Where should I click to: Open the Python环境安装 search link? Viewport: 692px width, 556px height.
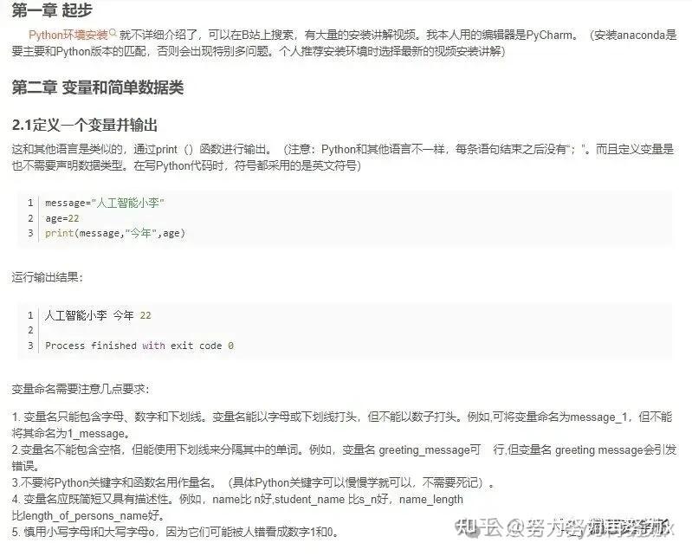pos(68,35)
